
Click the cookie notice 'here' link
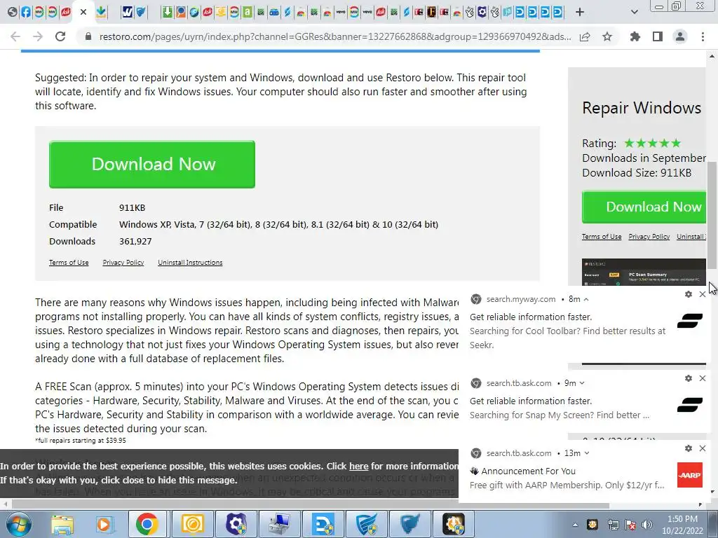[x=358, y=466]
